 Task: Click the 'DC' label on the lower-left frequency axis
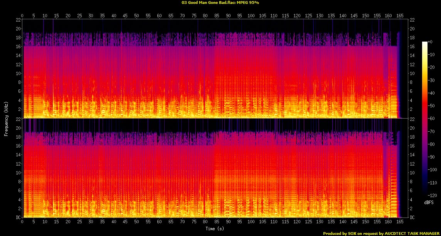click(18, 218)
